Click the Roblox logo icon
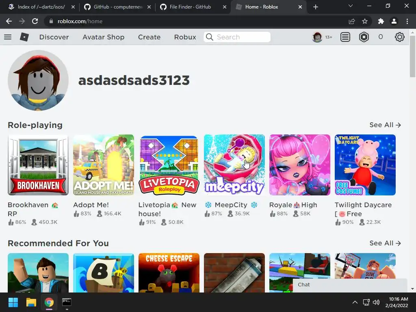The width and height of the screenshot is (416, 312). [x=24, y=37]
